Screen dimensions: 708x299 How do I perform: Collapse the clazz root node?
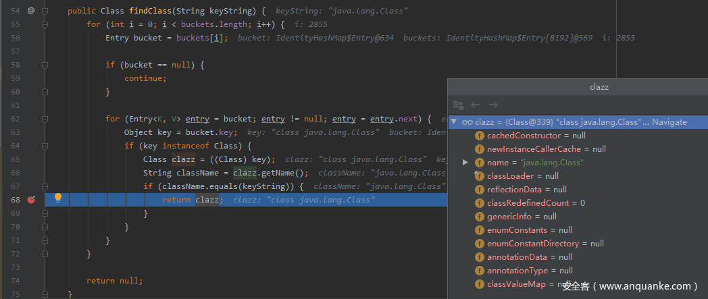click(455, 122)
